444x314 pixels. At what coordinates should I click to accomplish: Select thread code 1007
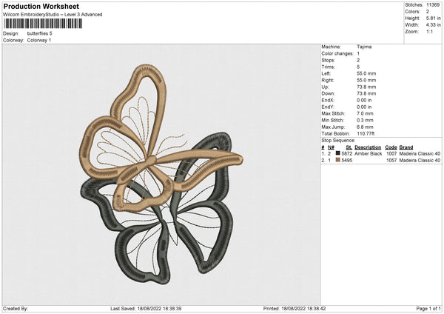click(391, 153)
